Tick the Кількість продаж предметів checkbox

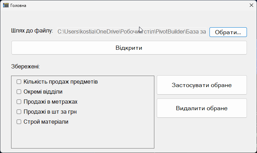[19, 82]
